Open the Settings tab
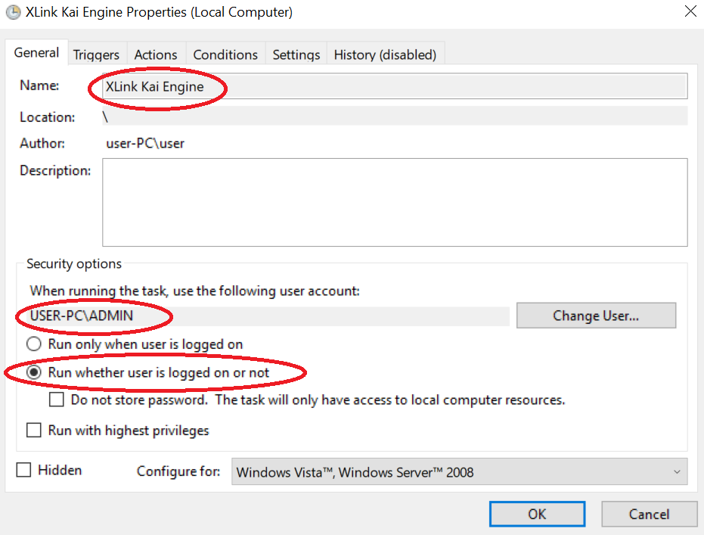The height and width of the screenshot is (535, 704). [x=296, y=54]
